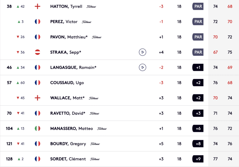Select the RAVETTO, David row
The height and width of the screenshot is (167, 239).
point(119,113)
